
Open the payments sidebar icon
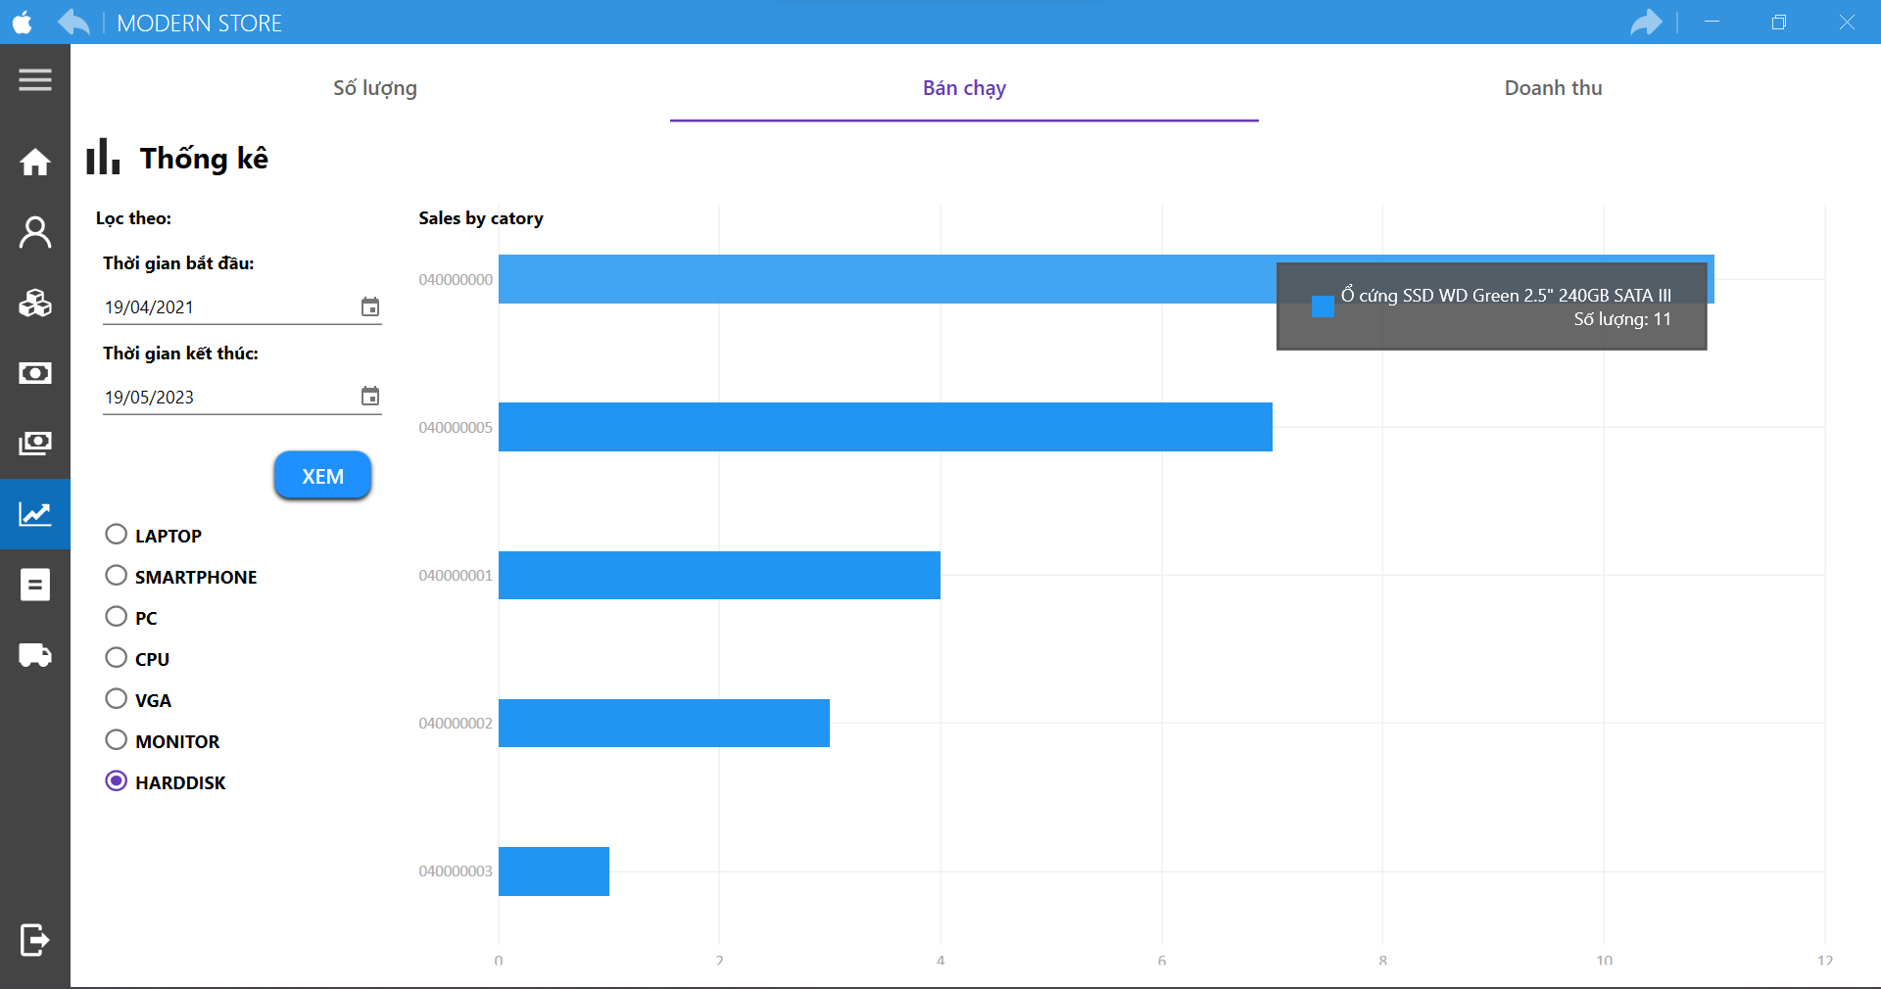pyautogui.click(x=35, y=444)
